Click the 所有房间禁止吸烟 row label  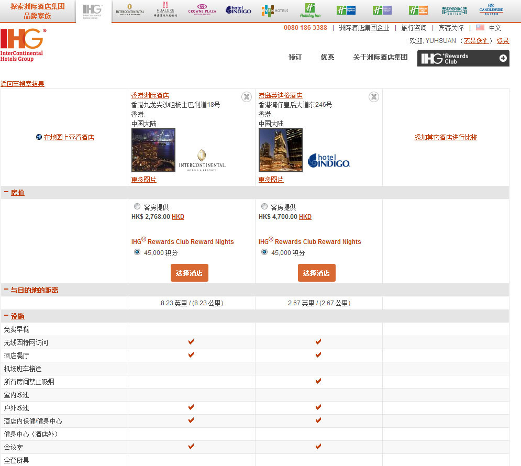coord(29,382)
